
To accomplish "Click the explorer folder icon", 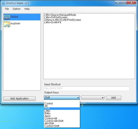I will (7, 24).
